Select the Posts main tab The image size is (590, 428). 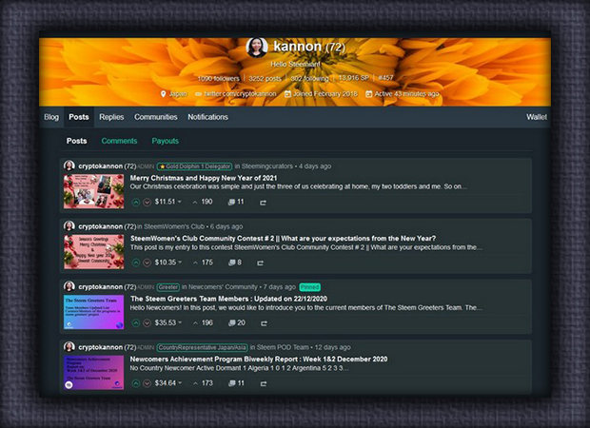79,117
